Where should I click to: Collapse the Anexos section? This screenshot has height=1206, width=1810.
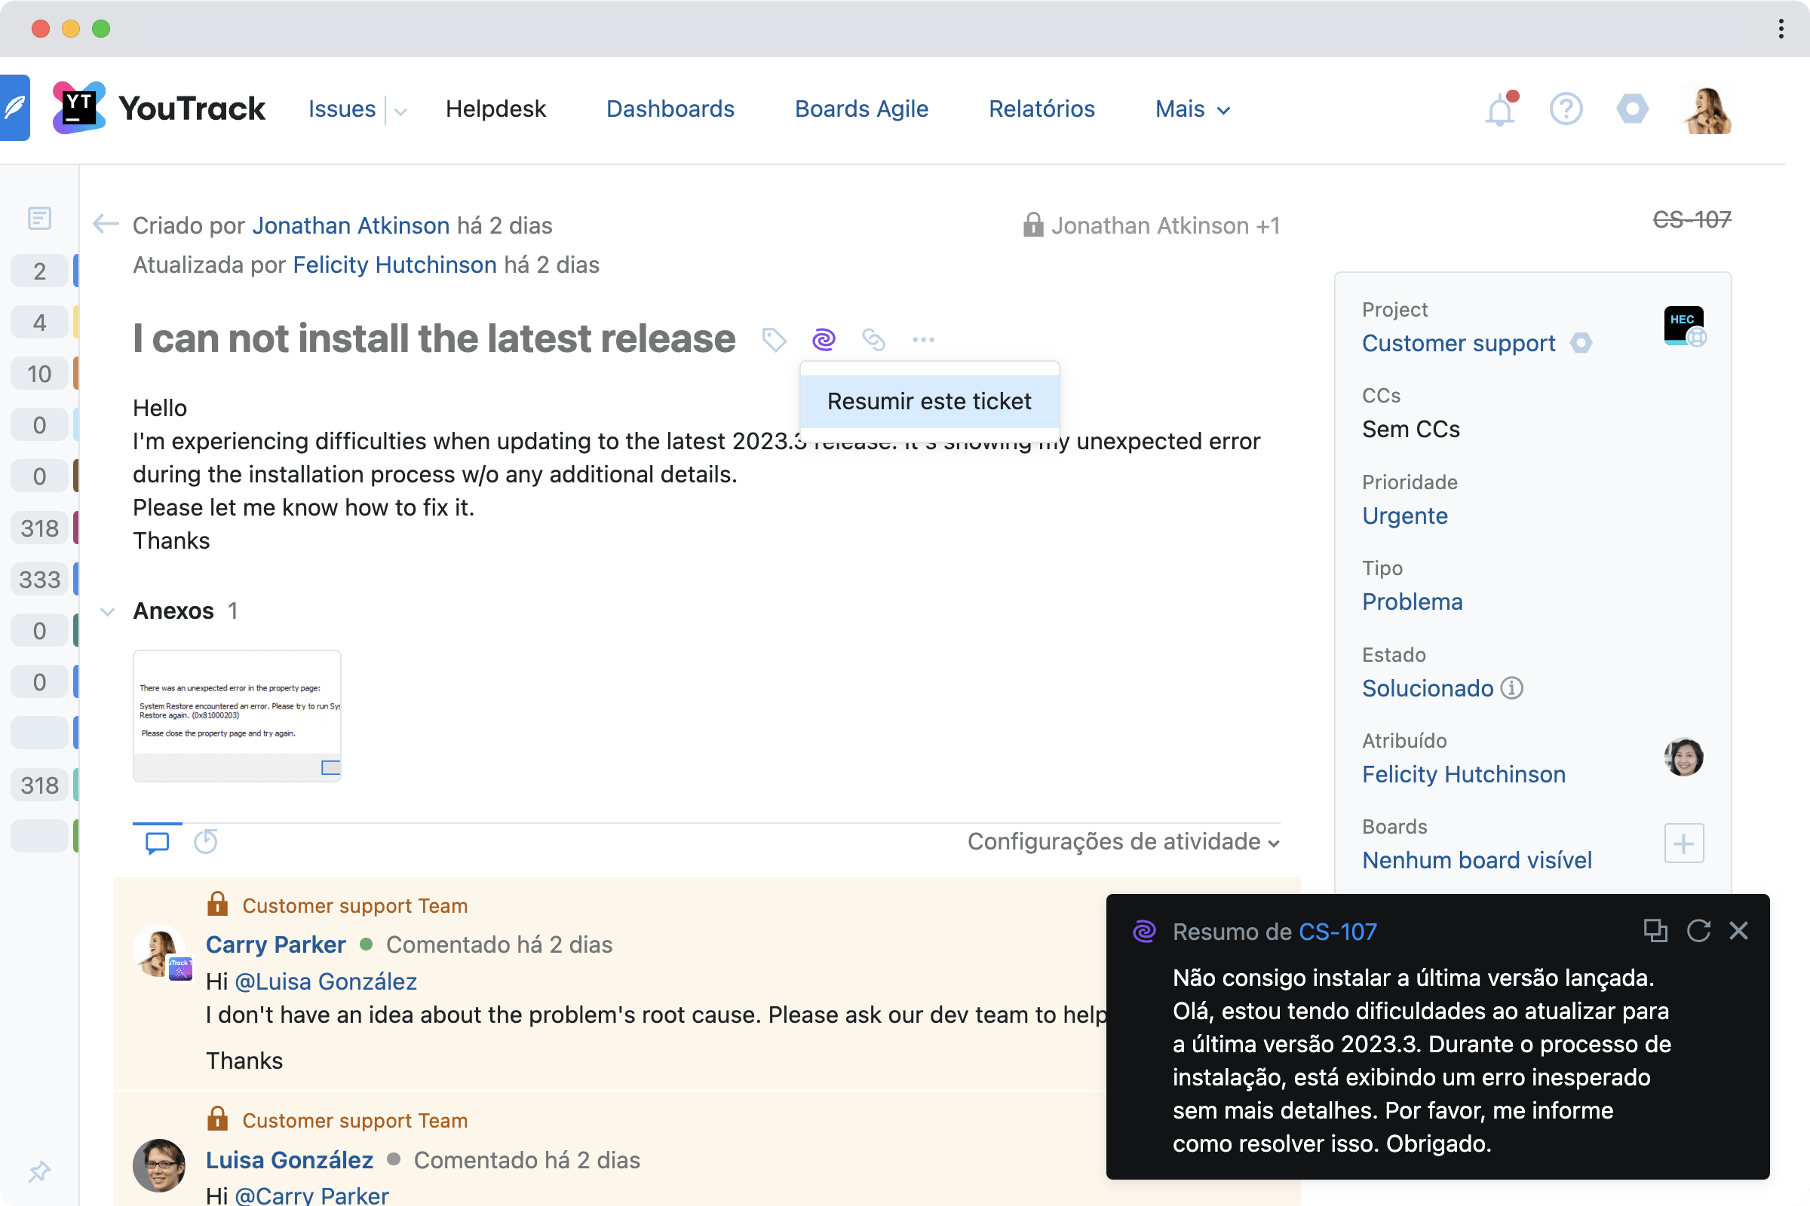[x=108, y=611]
